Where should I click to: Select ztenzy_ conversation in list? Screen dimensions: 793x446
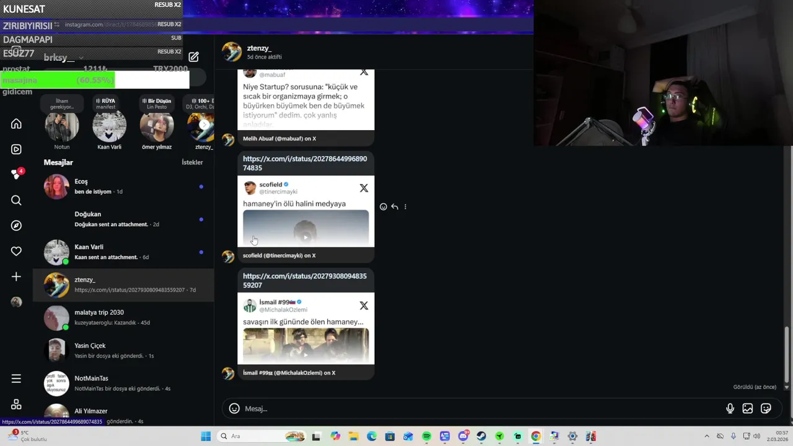[x=123, y=285]
